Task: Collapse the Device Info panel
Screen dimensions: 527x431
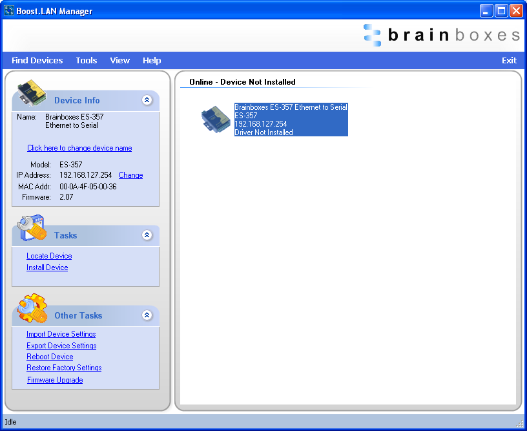Action: tap(148, 100)
